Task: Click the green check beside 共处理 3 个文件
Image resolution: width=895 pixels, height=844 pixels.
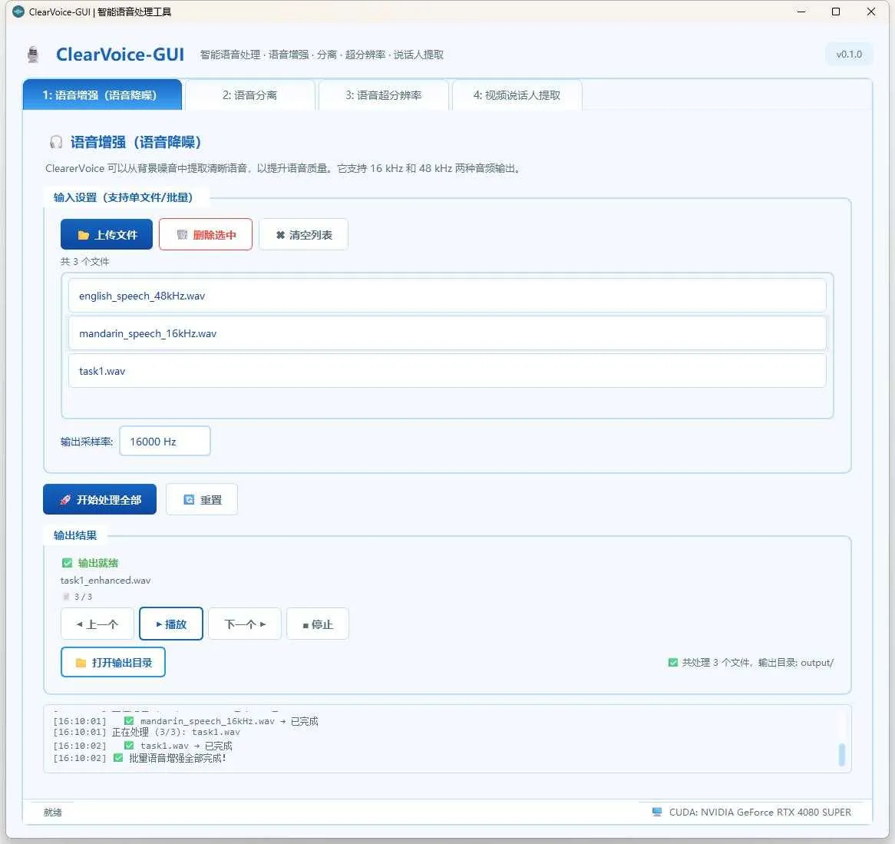Action: click(x=673, y=663)
